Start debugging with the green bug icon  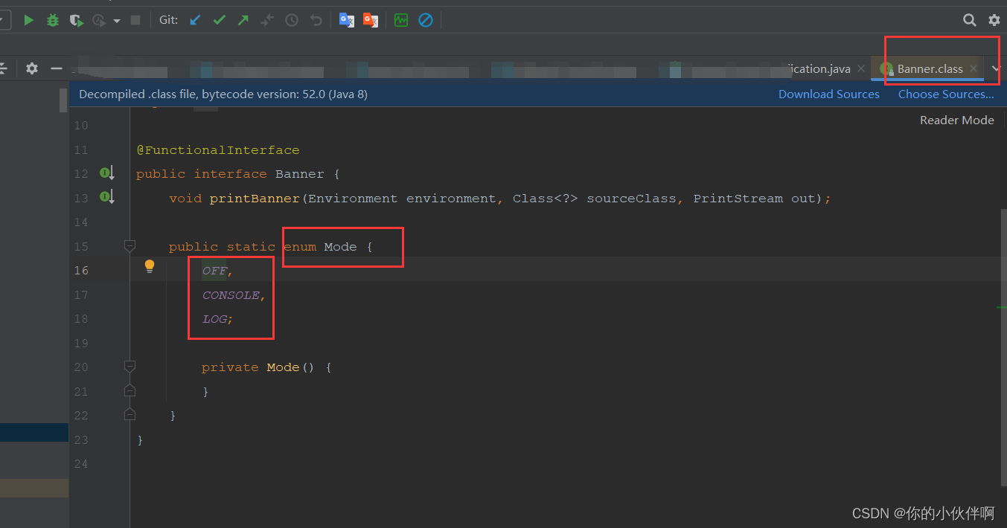pyautogui.click(x=53, y=20)
